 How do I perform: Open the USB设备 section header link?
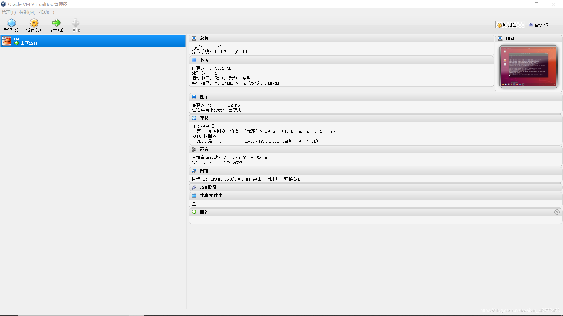pos(208,187)
